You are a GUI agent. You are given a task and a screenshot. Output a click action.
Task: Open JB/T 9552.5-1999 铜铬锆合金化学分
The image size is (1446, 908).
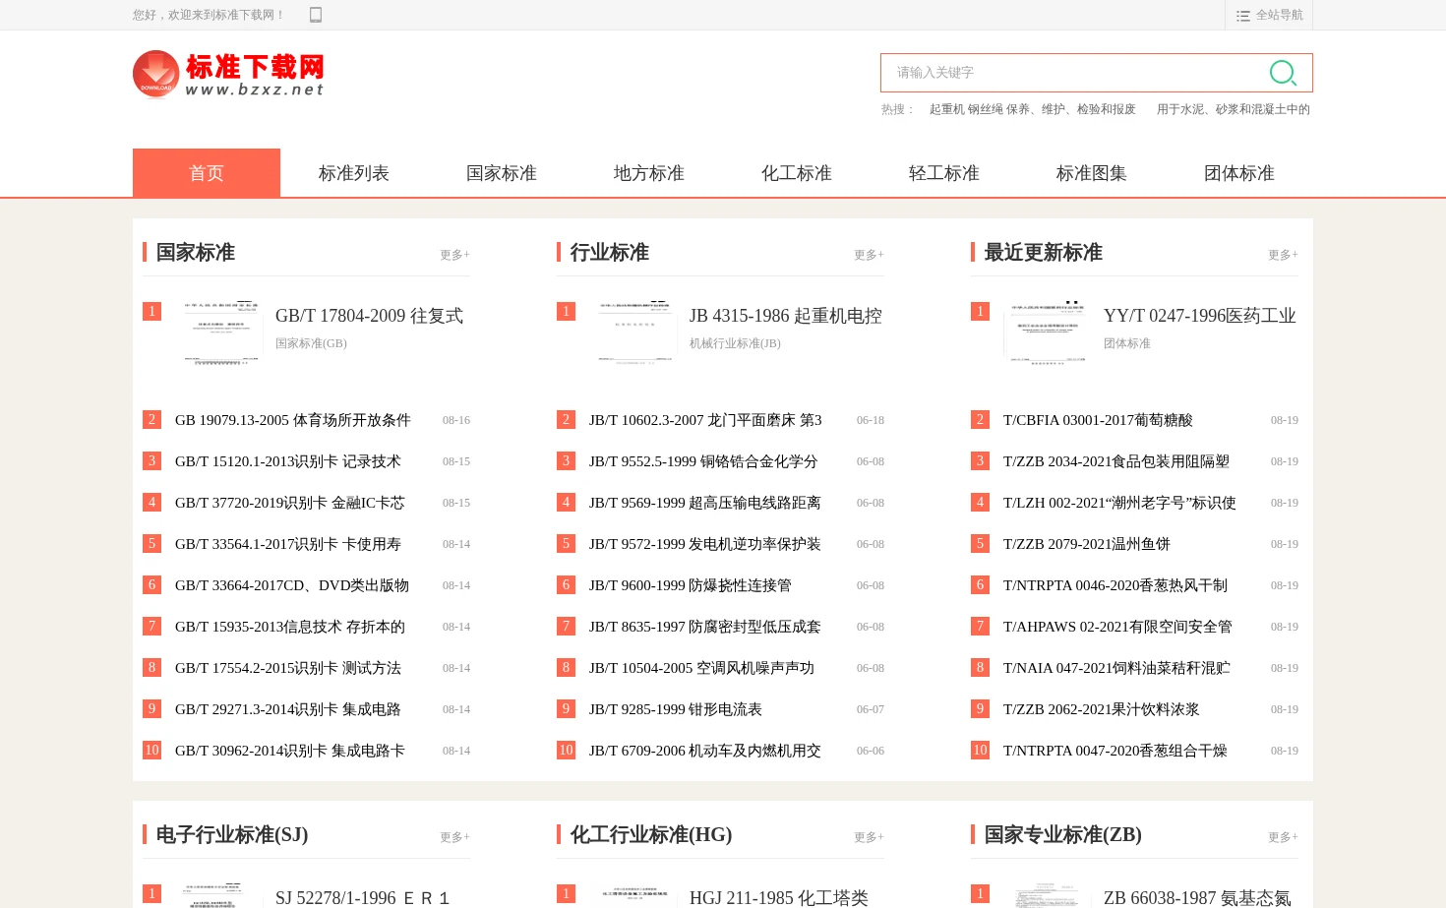click(703, 461)
